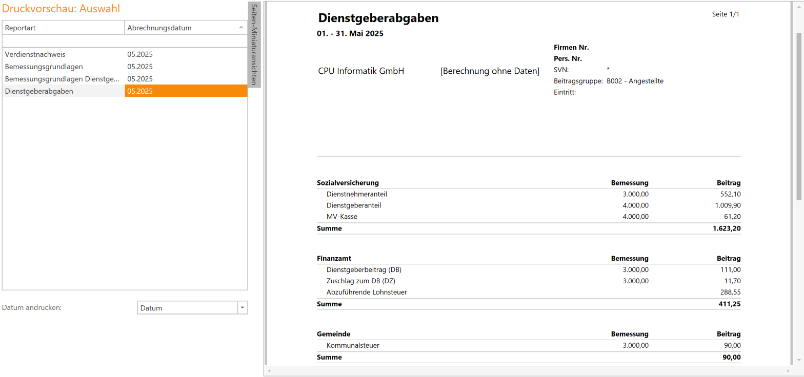
Task: Click the Druckvorschau: Auswahl panel title
Action: point(62,8)
